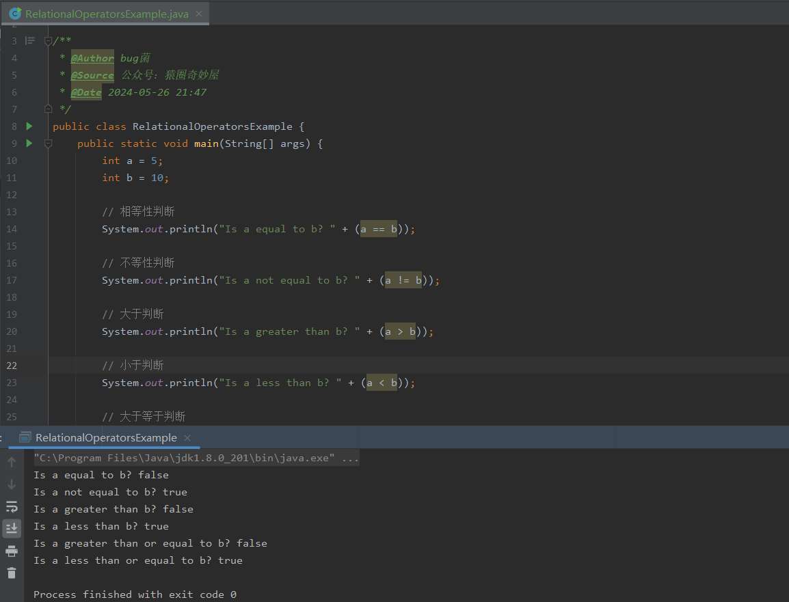The width and height of the screenshot is (789, 602).
Task: Run the RelationalOperatorsExample class from gutter
Action: [x=29, y=126]
